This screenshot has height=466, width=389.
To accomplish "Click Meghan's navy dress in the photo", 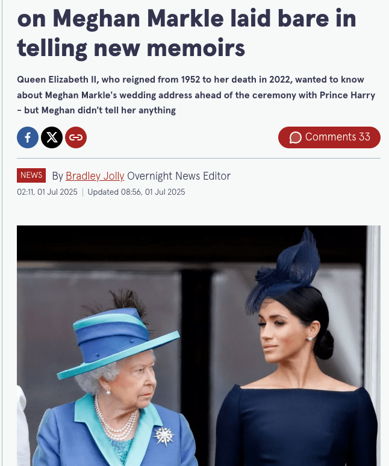I will (x=296, y=426).
